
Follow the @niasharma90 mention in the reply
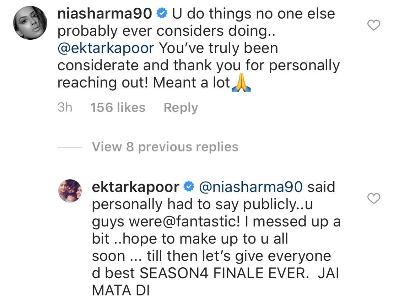tap(252, 187)
